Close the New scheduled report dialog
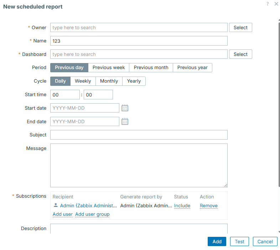The height and width of the screenshot is (250, 280). click(276, 4)
